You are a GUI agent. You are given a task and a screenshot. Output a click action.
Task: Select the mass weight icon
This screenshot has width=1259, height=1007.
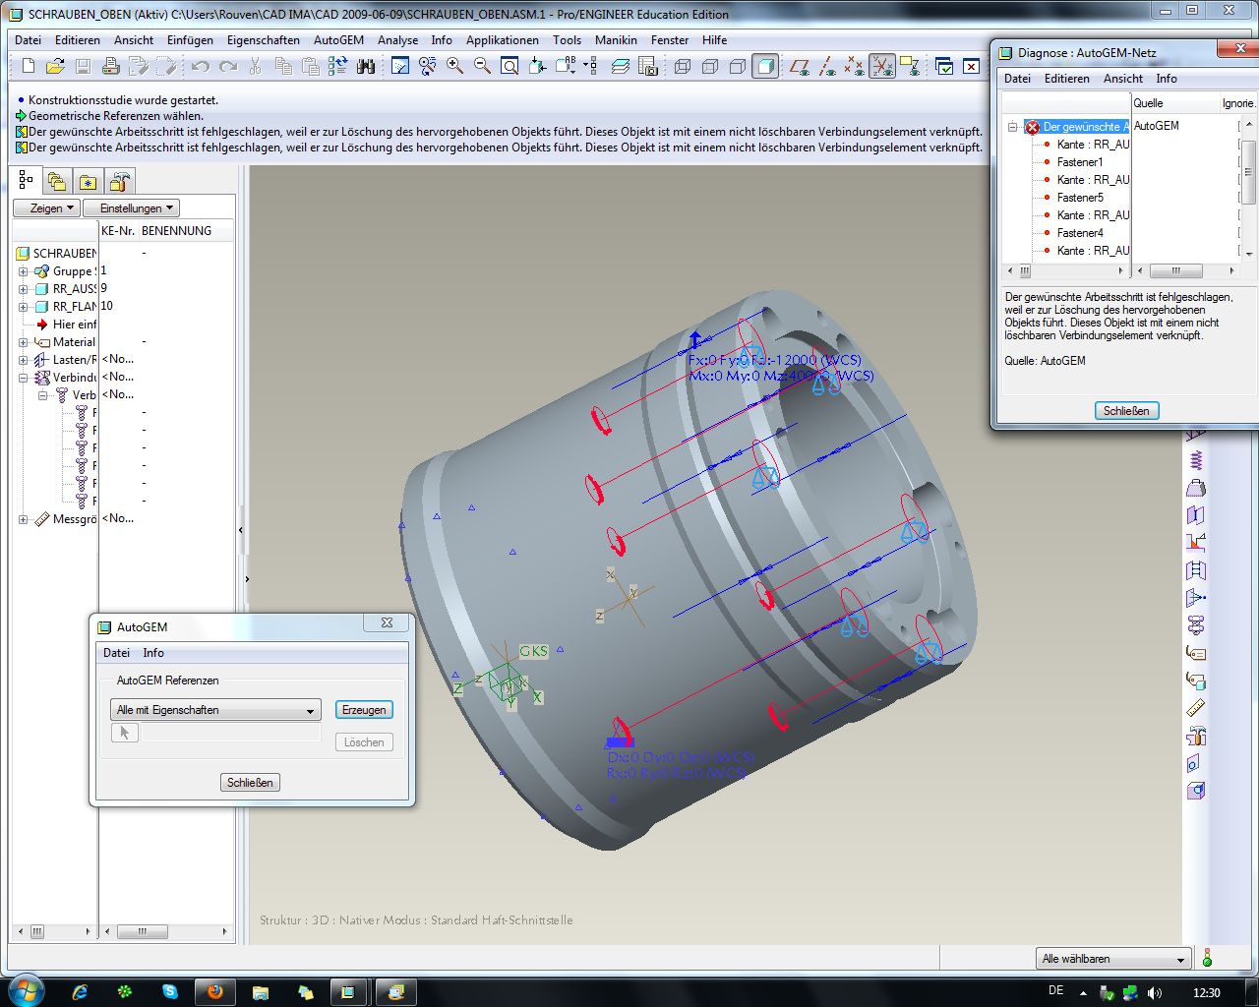point(1196,488)
